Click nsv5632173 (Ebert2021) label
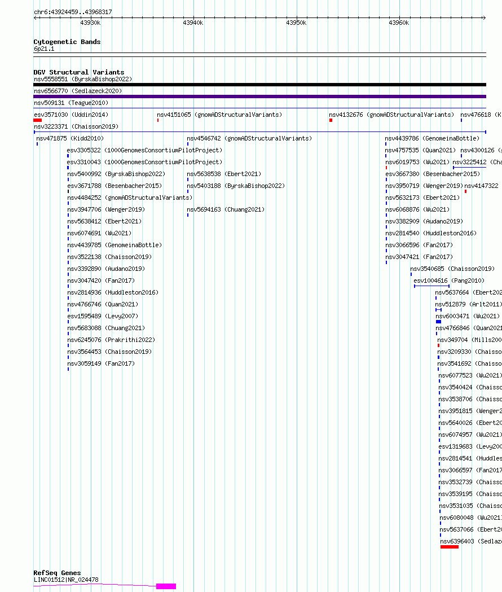The width and height of the screenshot is (502, 592). 422,198
